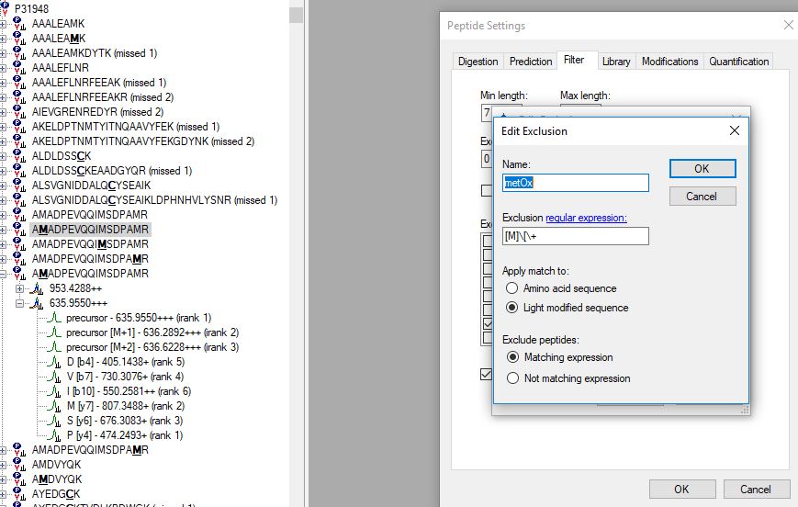Screen dimensions: 798x507
Task: Switch to the Modifications tab
Action: [669, 62]
